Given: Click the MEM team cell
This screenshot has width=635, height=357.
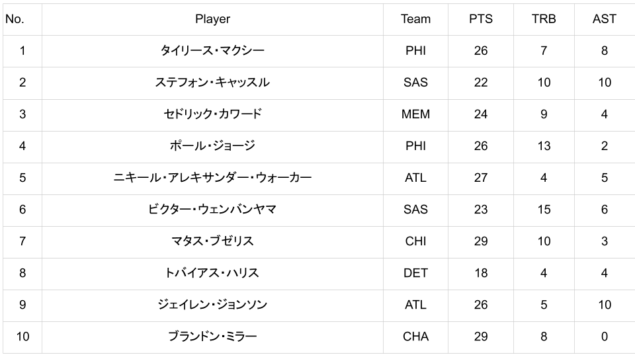Looking at the screenshot, I should click(415, 114).
